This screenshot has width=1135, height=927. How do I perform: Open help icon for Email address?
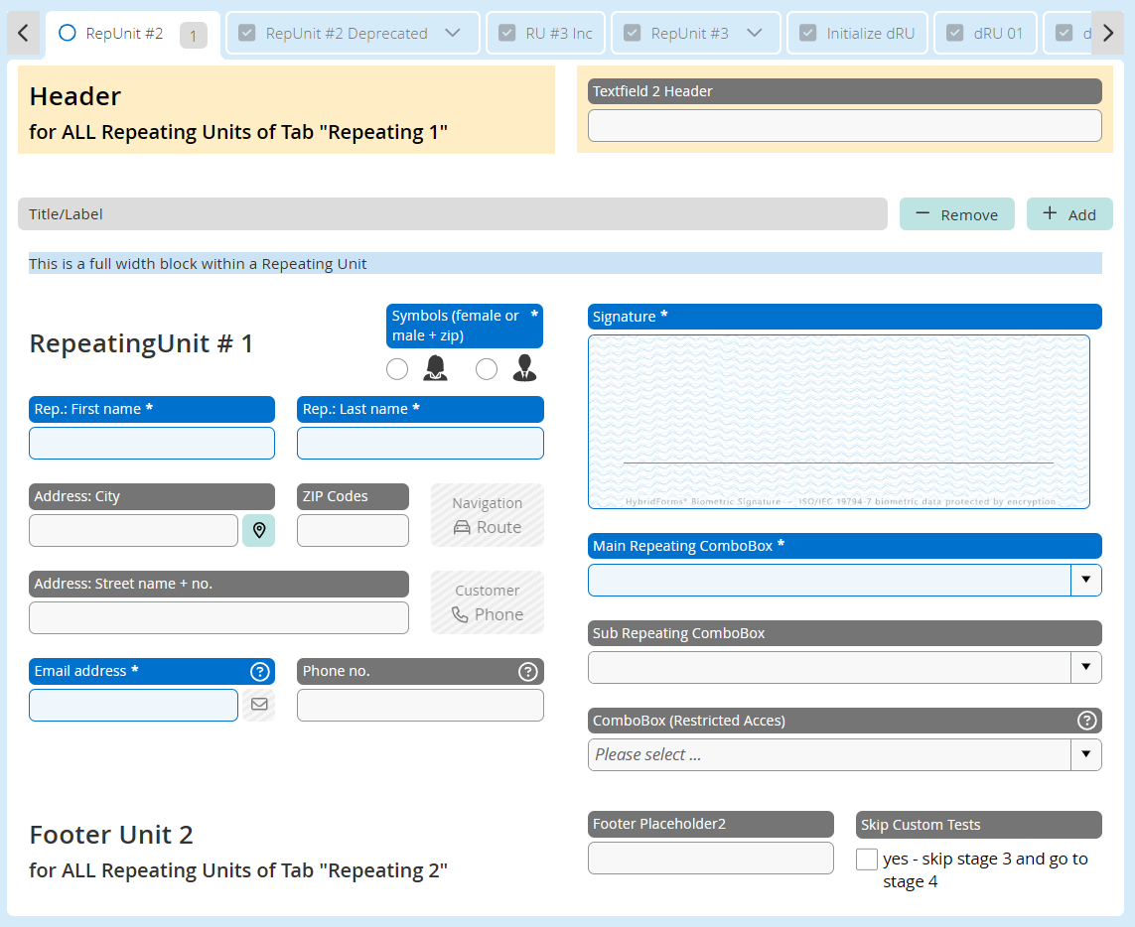[259, 672]
